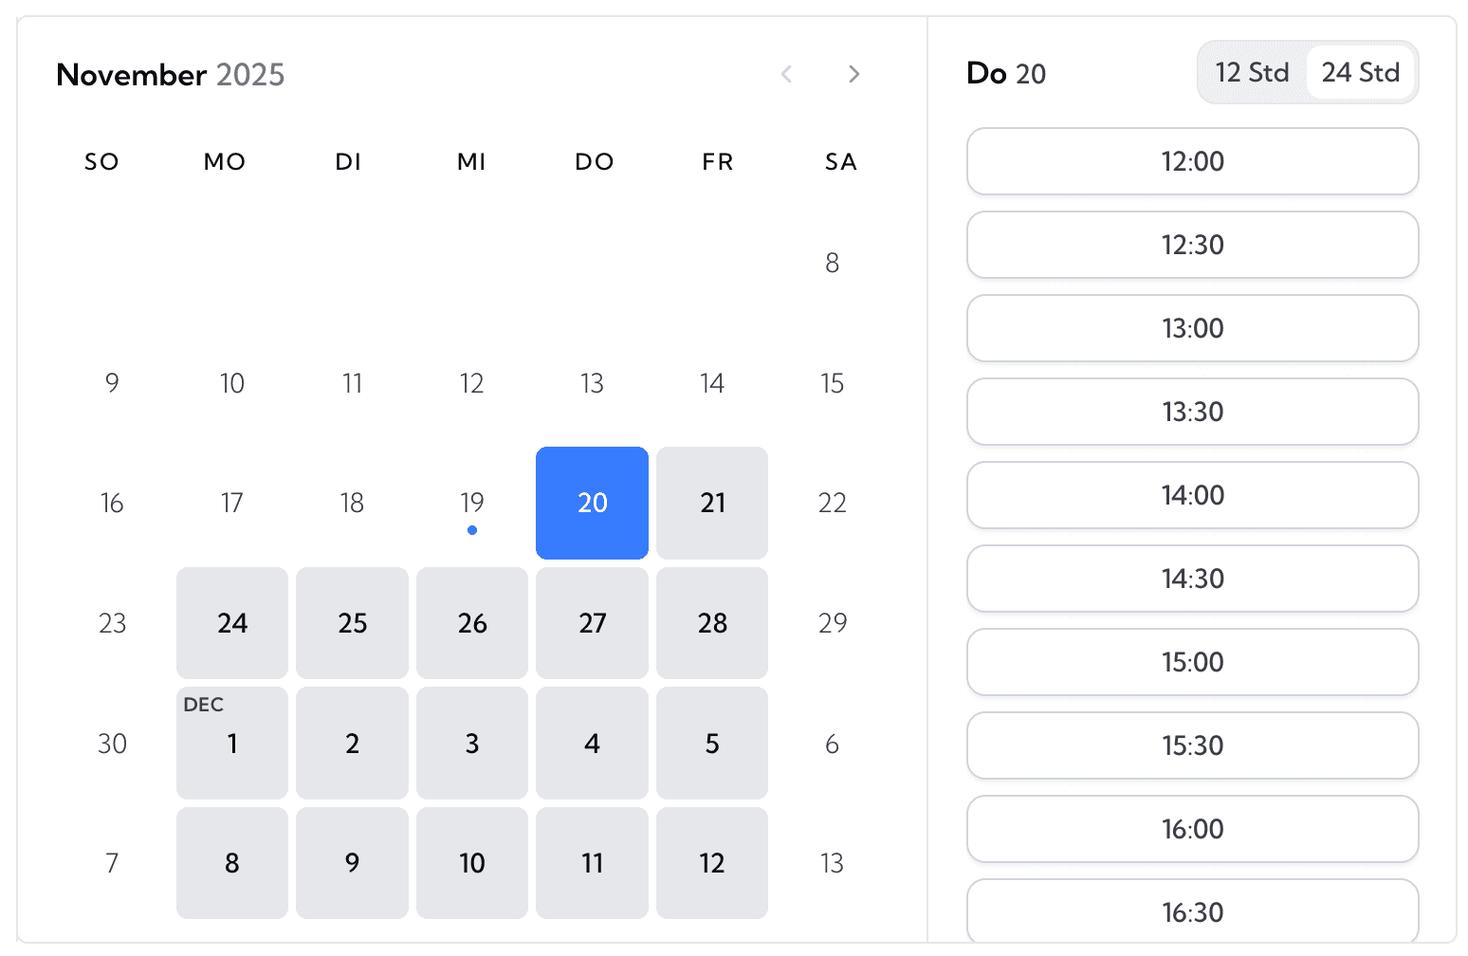Screen dimensions: 1468x956
Task: Switch to 24 Std time format
Action: (1360, 72)
